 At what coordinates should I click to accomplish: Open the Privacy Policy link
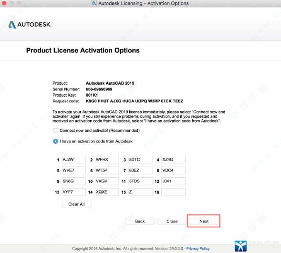pos(198,249)
